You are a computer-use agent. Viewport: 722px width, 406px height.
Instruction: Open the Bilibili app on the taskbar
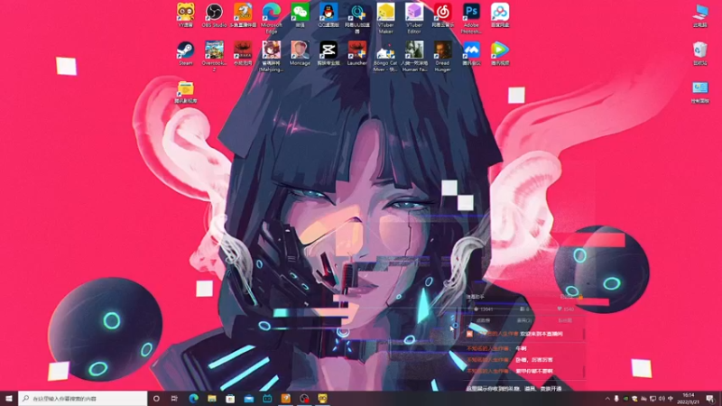pyautogui.click(x=267, y=398)
